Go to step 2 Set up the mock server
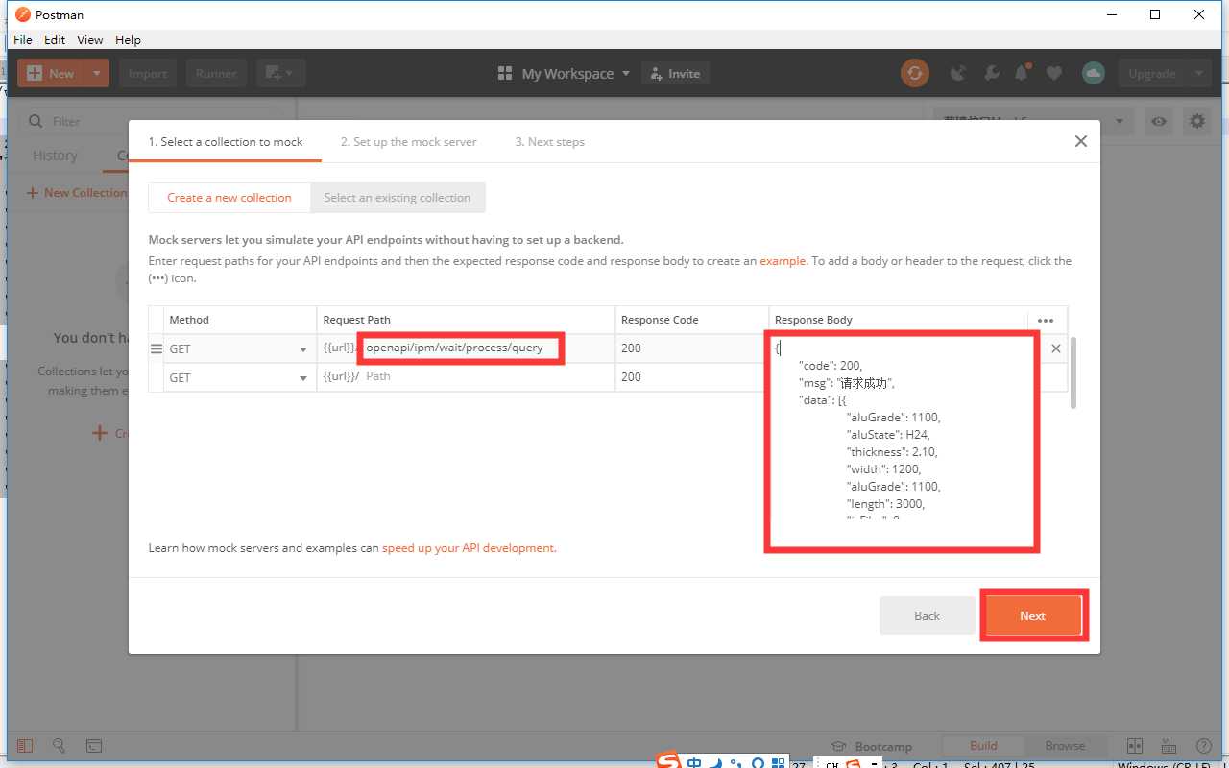The height and width of the screenshot is (768, 1229). [408, 141]
